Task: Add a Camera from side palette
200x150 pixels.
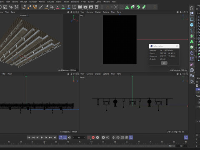Action: coord(192,76)
